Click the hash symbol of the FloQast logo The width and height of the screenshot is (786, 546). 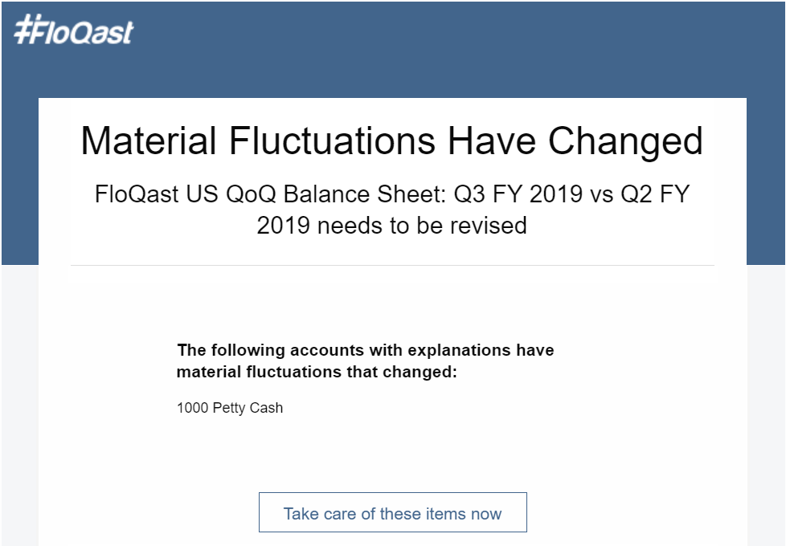point(23,29)
